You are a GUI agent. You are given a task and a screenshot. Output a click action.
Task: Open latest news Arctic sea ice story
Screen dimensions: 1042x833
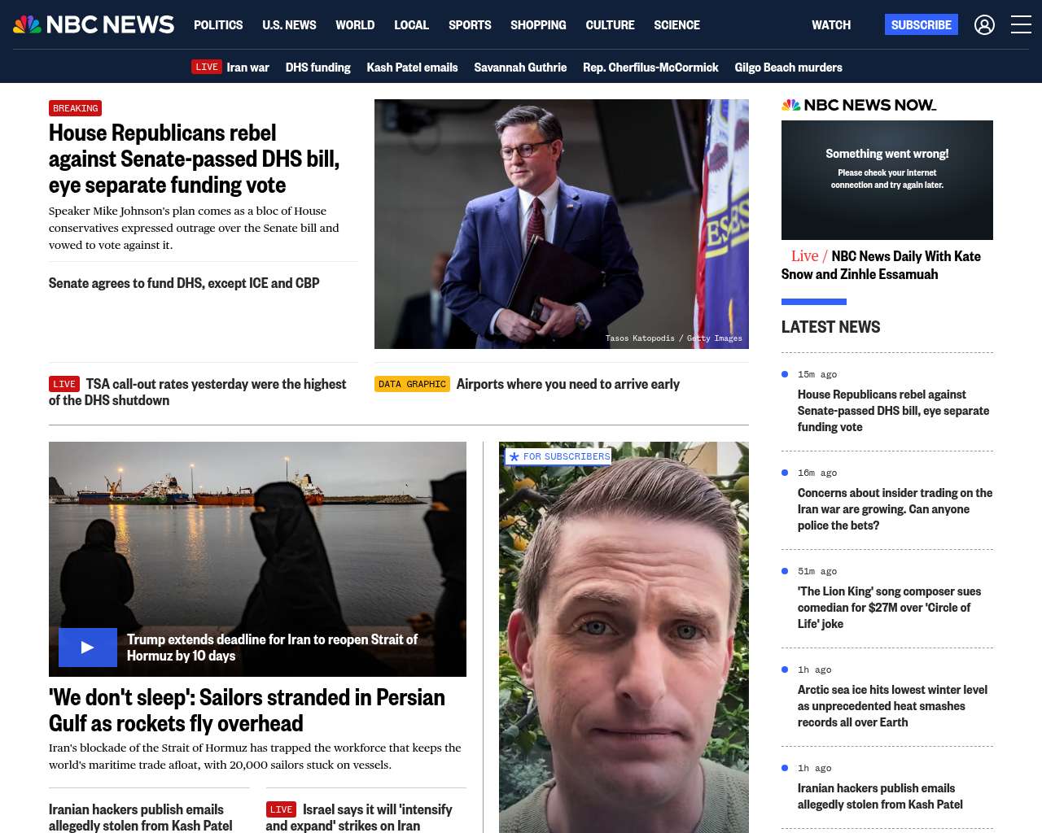[x=892, y=706]
